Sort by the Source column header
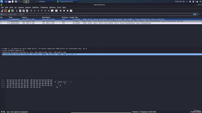The image size is (202, 113). (25, 17)
